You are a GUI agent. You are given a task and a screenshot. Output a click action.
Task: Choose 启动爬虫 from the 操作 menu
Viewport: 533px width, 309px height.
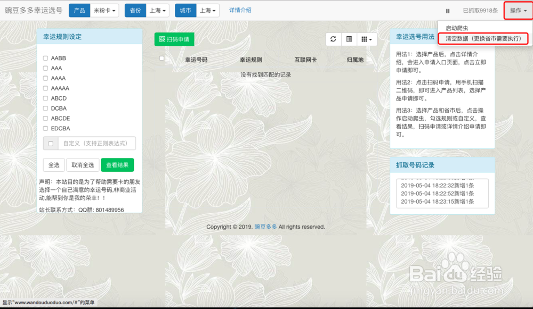(x=457, y=27)
